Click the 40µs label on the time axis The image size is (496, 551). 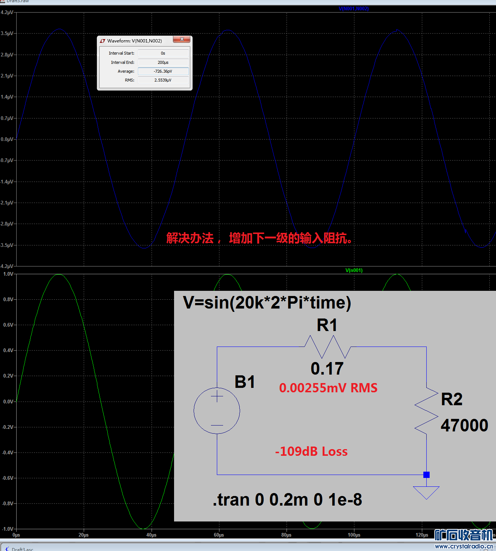[x=151, y=535]
